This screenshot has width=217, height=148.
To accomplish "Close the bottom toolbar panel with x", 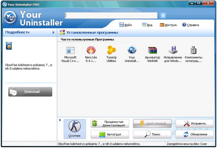I will 60,120.
